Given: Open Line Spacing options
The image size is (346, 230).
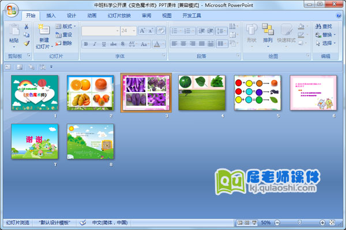Looking at the screenshot, I should coord(221,31).
